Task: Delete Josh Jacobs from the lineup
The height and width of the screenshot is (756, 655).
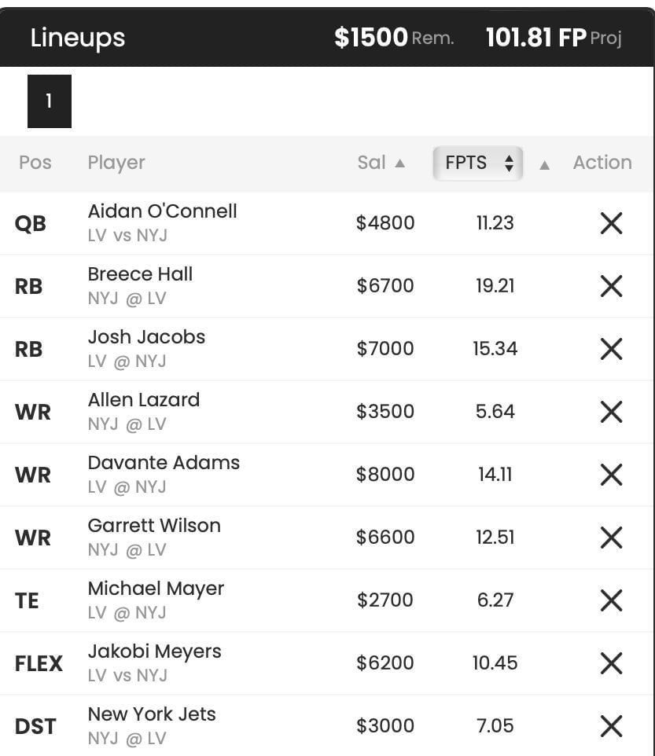Action: coord(611,349)
